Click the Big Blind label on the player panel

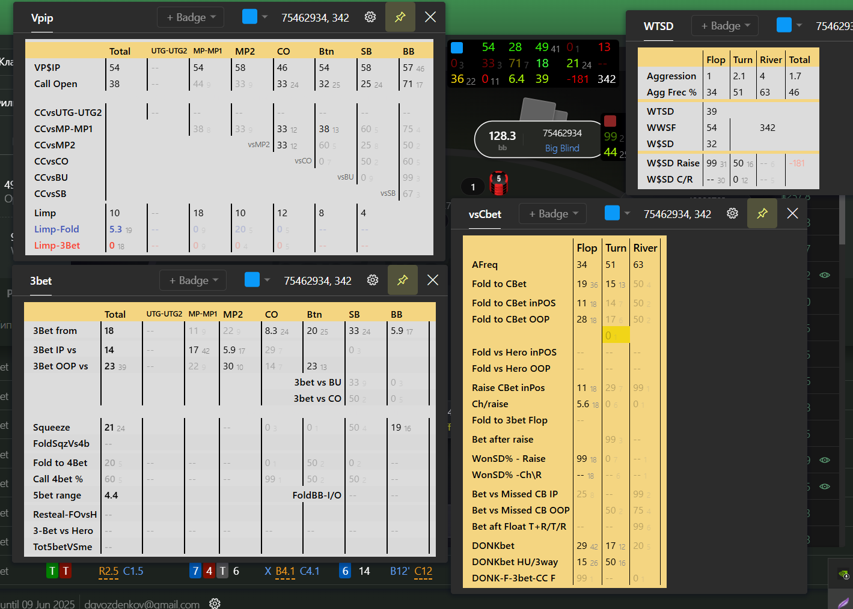pyautogui.click(x=562, y=148)
